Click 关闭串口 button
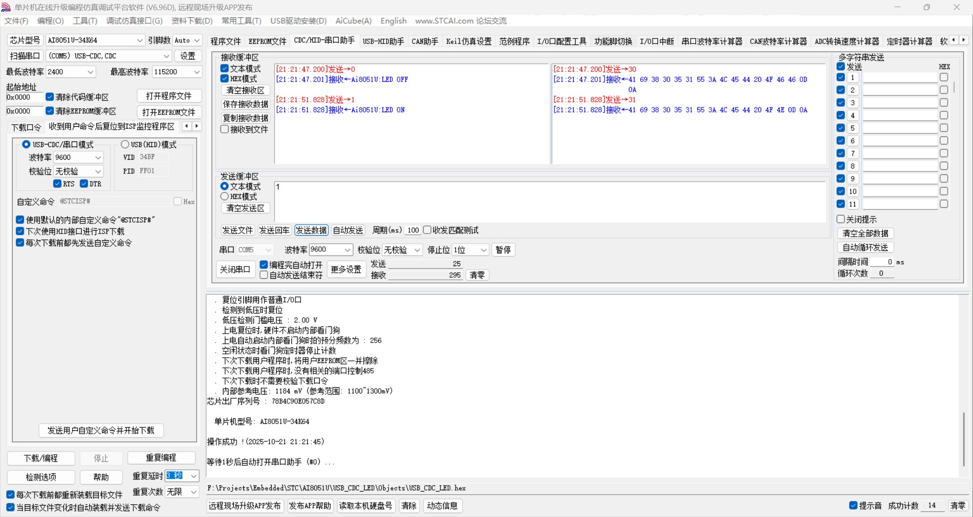The width and height of the screenshot is (973, 517). point(235,270)
